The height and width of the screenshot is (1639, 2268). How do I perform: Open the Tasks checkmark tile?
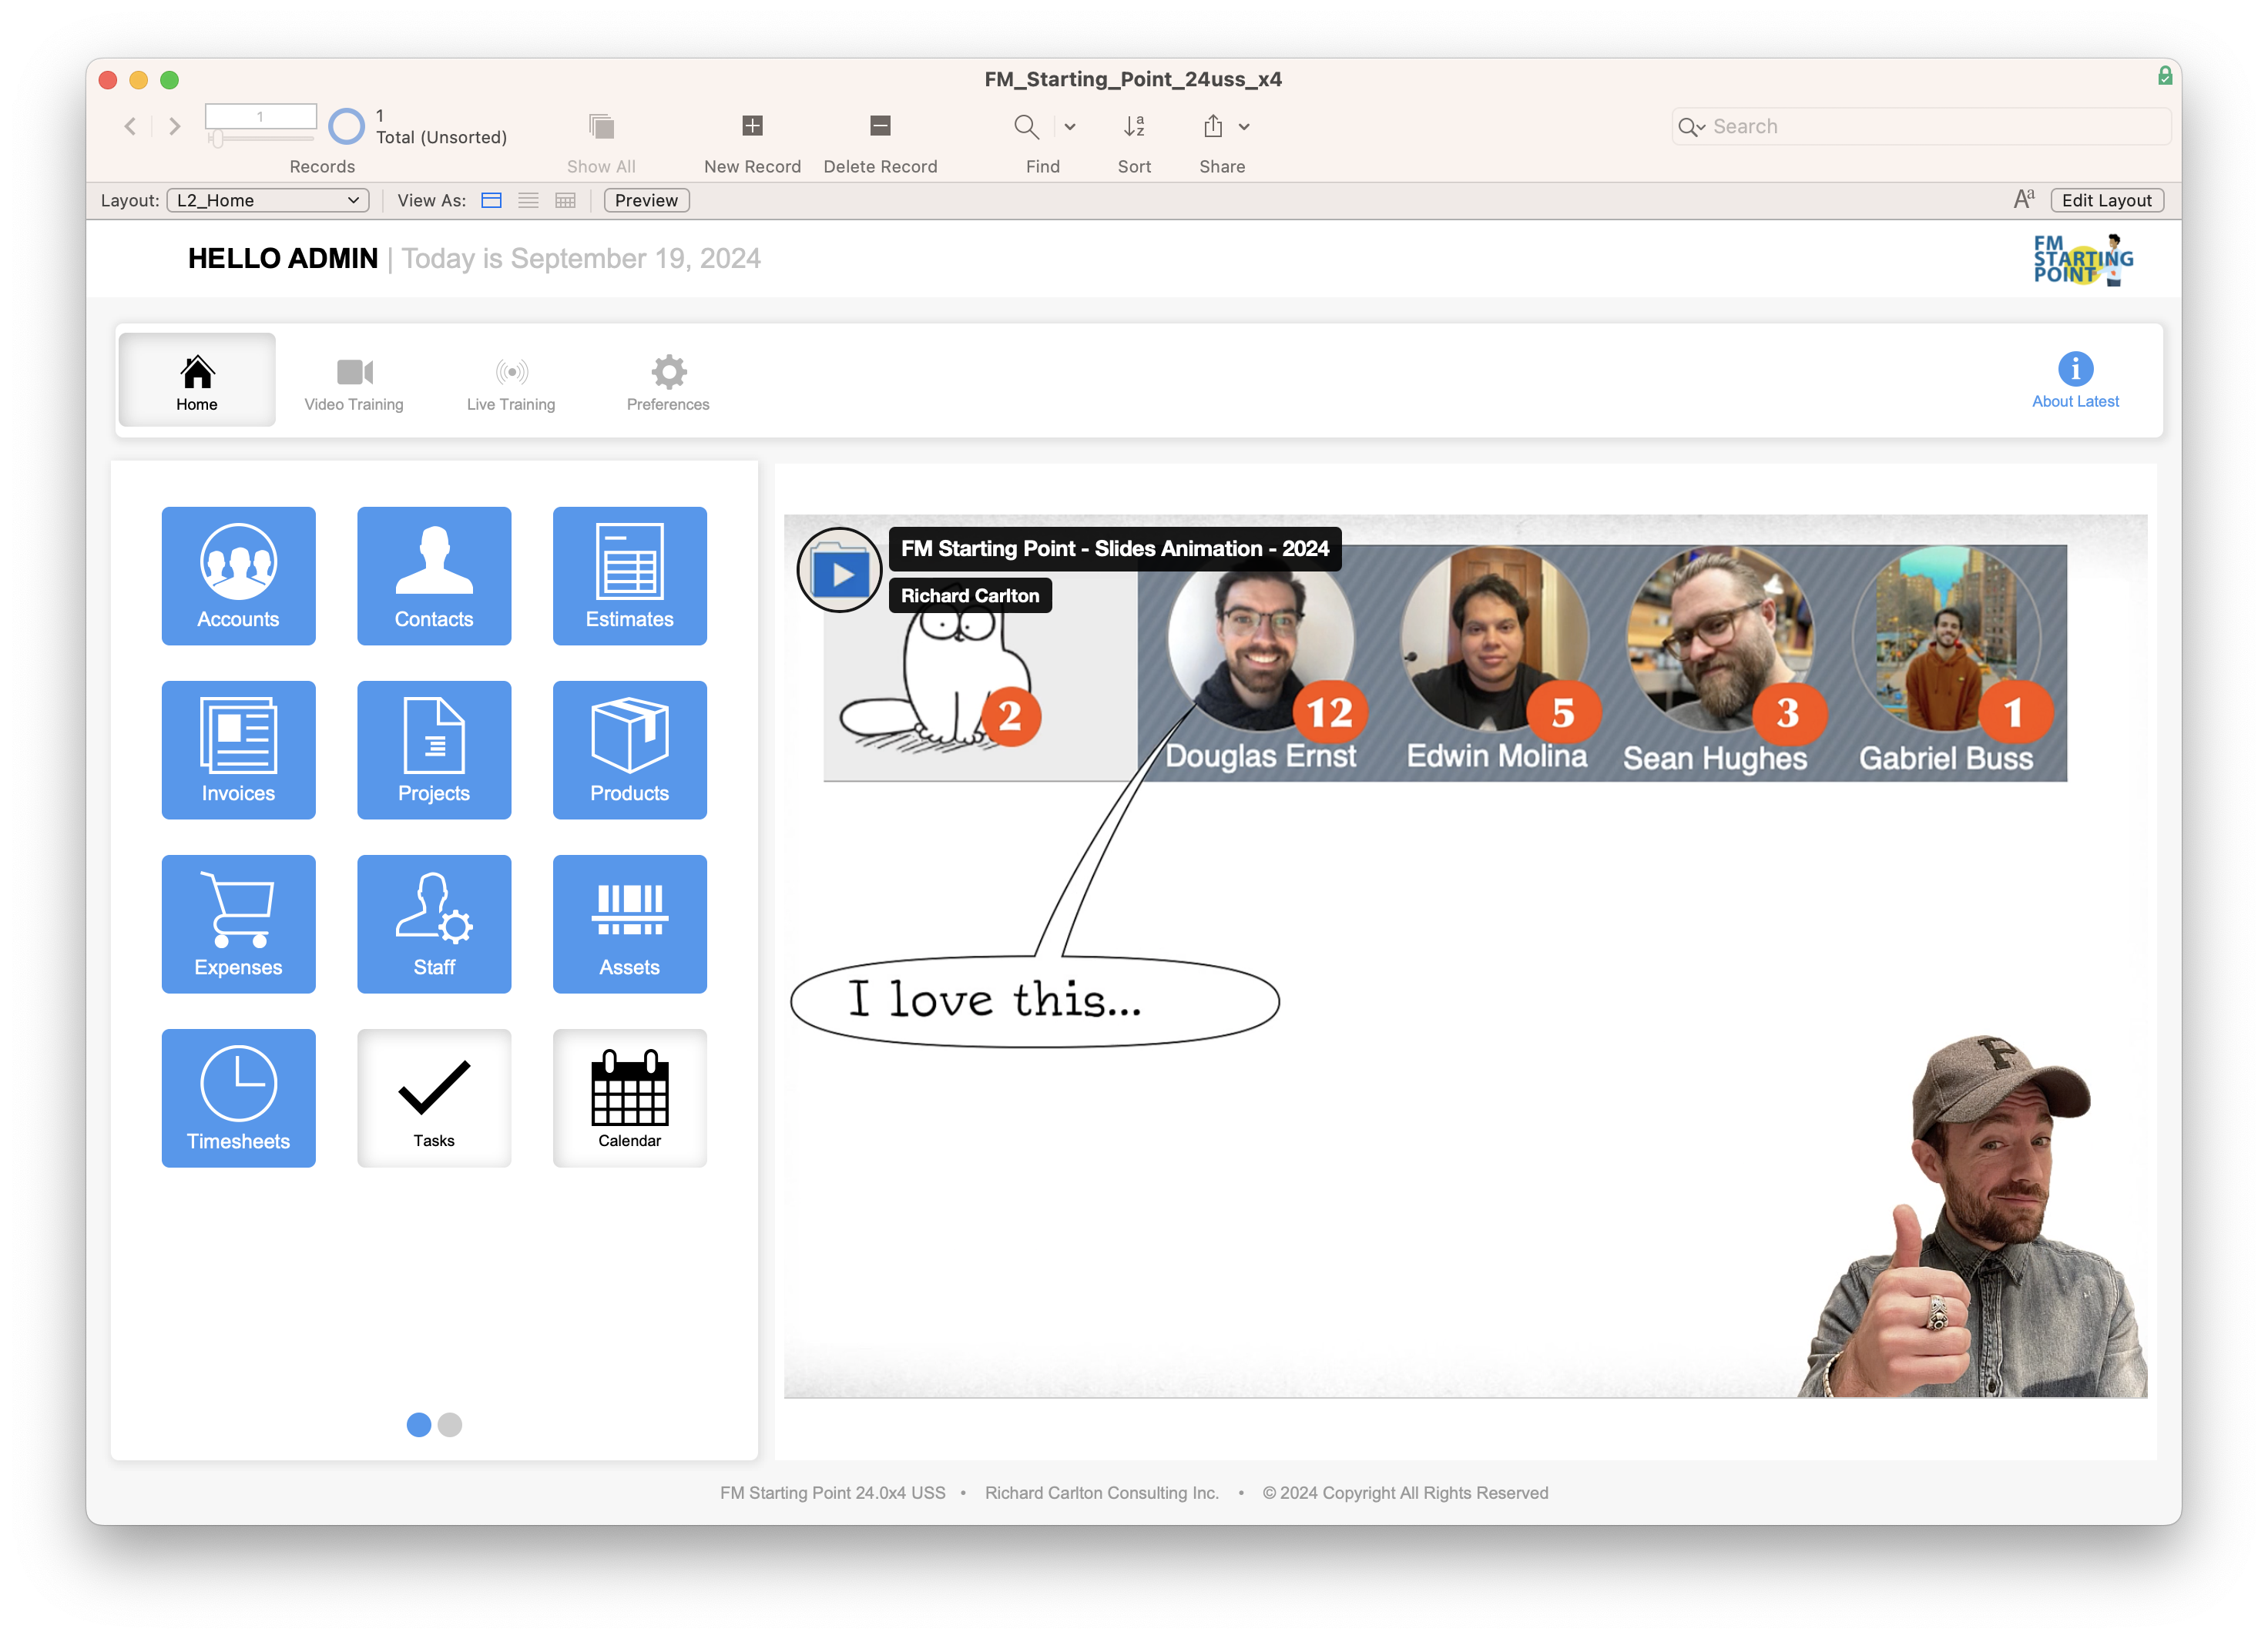pos(434,1098)
